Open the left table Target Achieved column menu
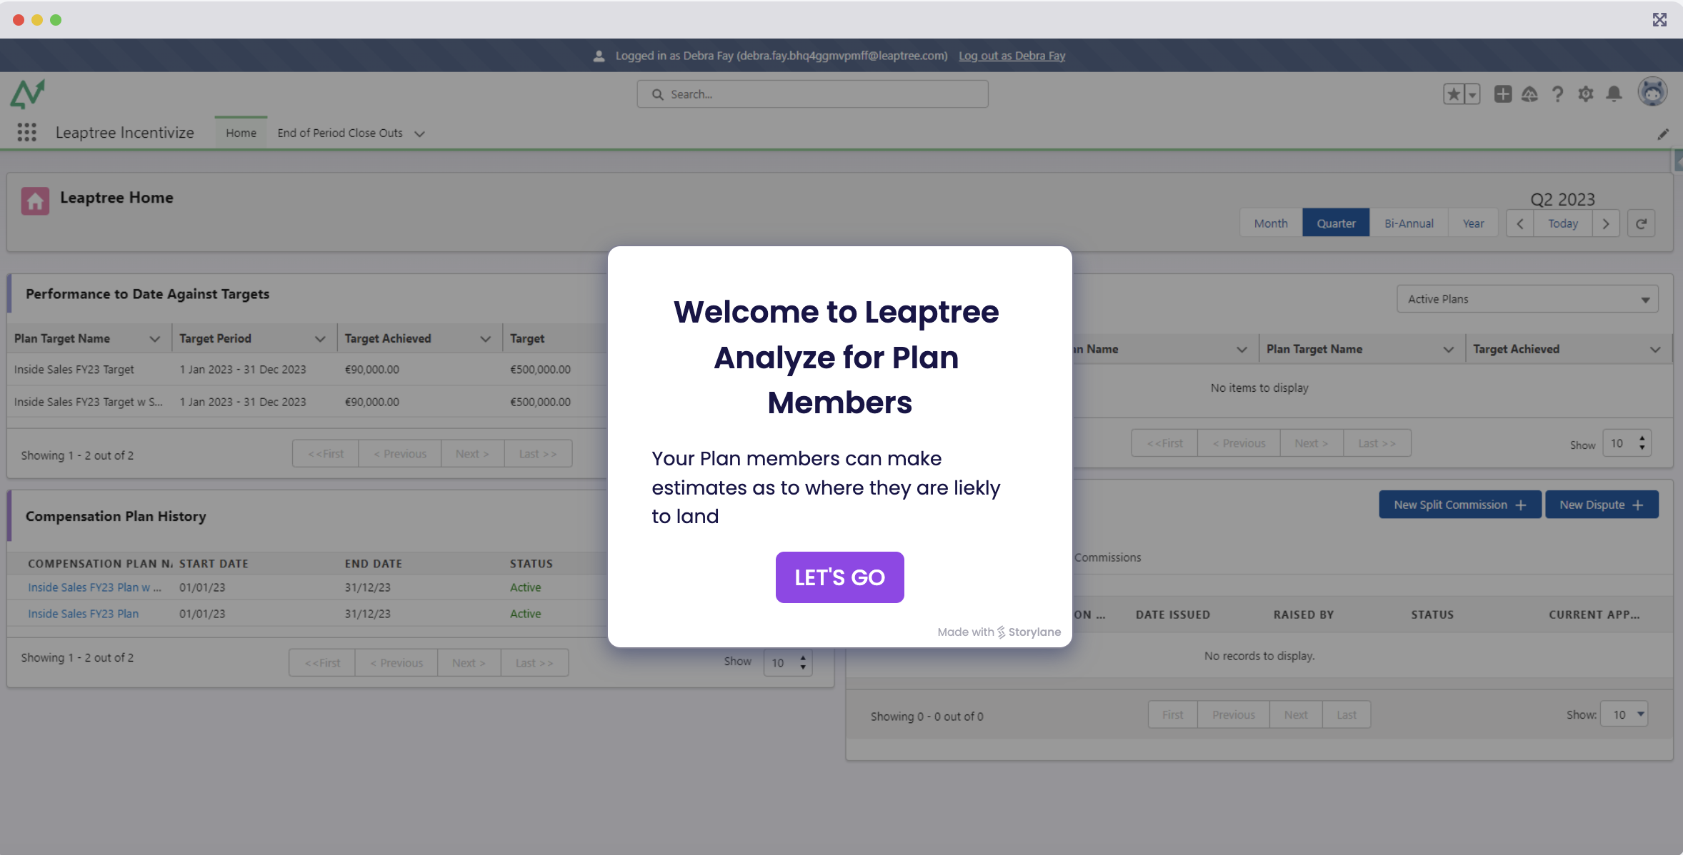This screenshot has width=1683, height=855. pyautogui.click(x=486, y=339)
